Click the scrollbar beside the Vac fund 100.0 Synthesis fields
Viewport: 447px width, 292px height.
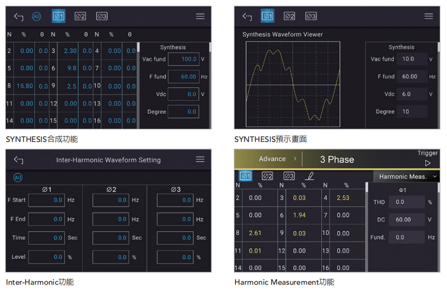(210, 47)
